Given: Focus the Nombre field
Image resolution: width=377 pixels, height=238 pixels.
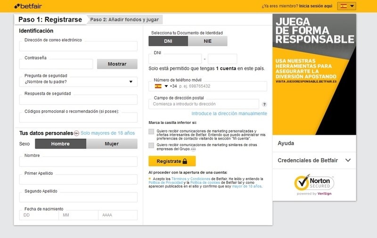Looking at the screenshot, I should [x=78, y=162].
